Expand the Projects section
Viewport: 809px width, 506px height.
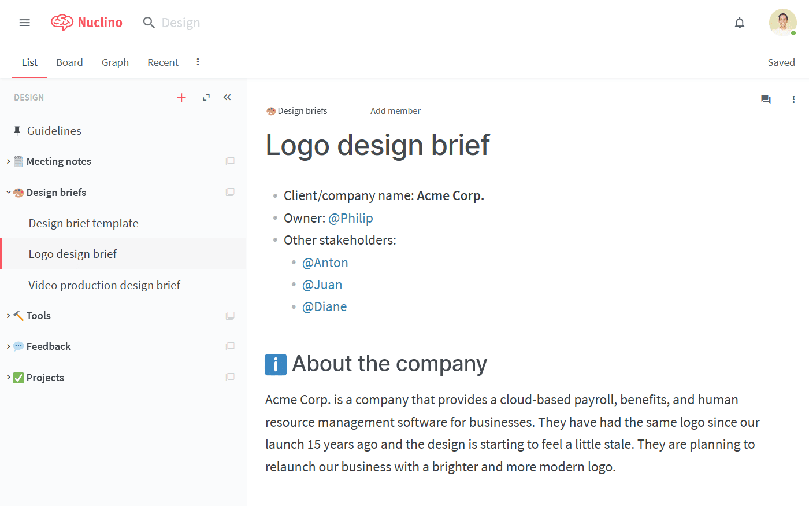coord(7,377)
